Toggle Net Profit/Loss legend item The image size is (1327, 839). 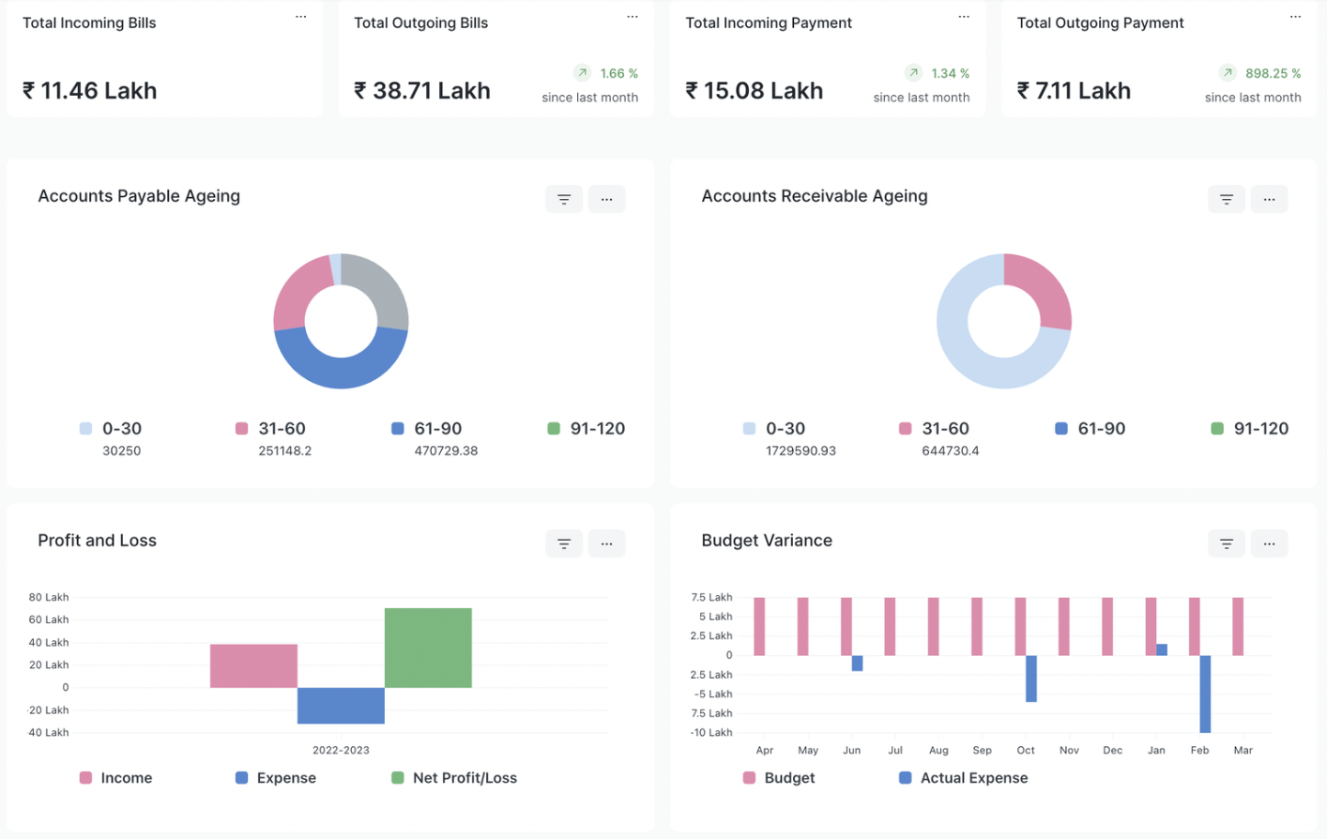point(454,778)
